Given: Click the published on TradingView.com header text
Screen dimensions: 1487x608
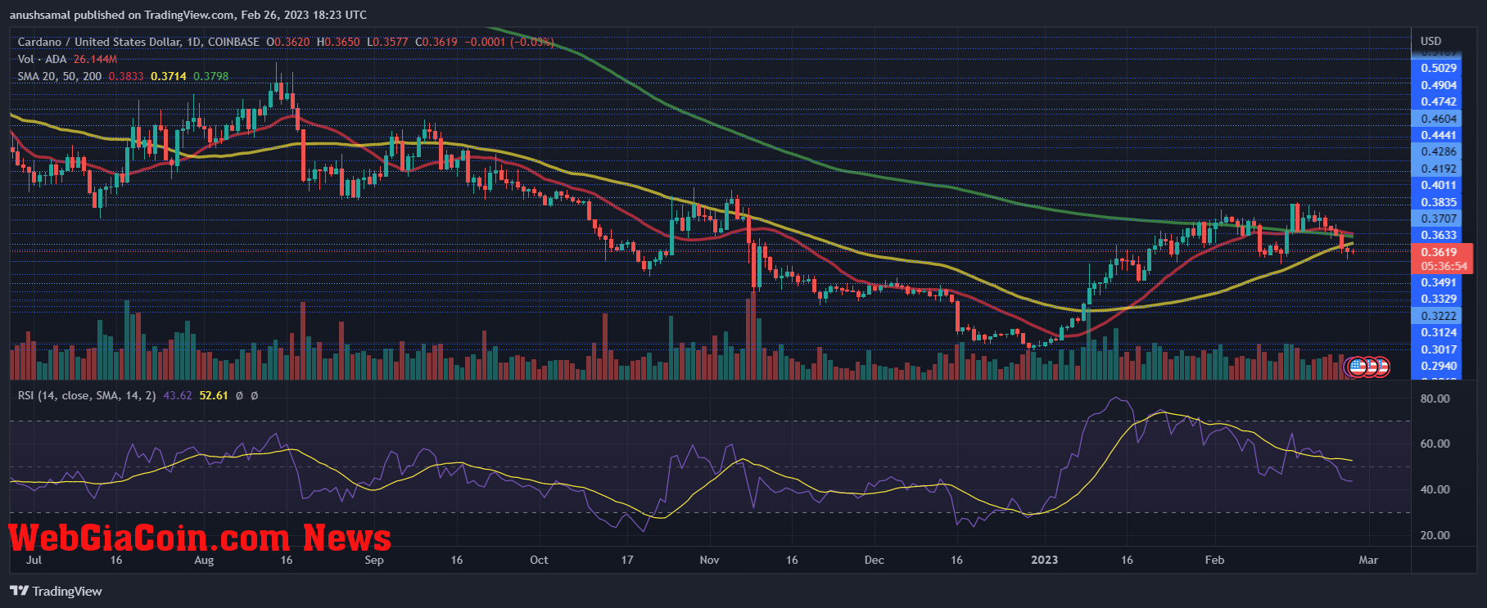Looking at the screenshot, I should 188,15.
